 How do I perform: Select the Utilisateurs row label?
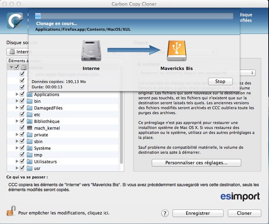[45, 162]
